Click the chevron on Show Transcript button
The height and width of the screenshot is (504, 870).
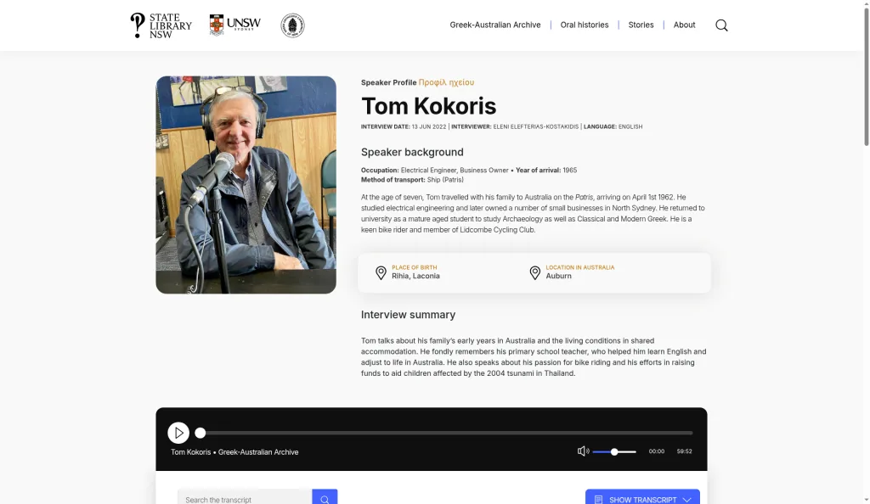pyautogui.click(x=686, y=500)
